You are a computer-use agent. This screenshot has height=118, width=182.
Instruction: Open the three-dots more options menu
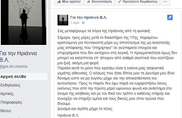(x=165, y=2)
